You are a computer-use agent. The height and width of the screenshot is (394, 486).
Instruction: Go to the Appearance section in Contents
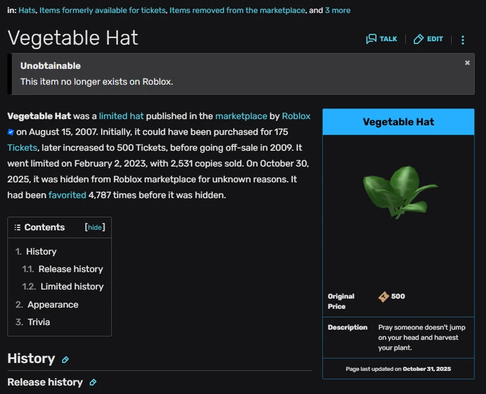tap(53, 305)
